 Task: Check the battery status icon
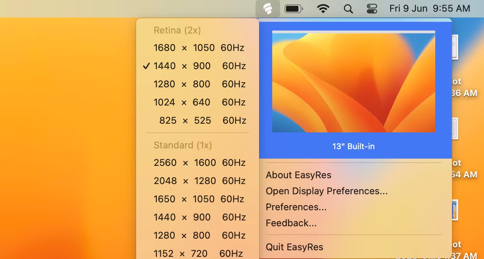pos(294,9)
